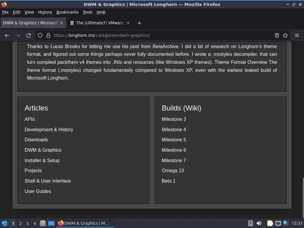Open Installer & Setup category

pyautogui.click(x=42, y=161)
